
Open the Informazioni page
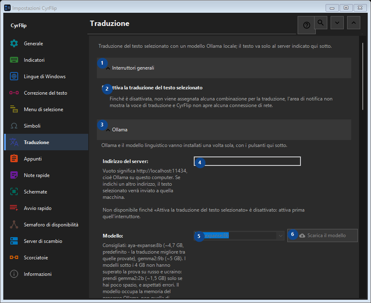46,274
